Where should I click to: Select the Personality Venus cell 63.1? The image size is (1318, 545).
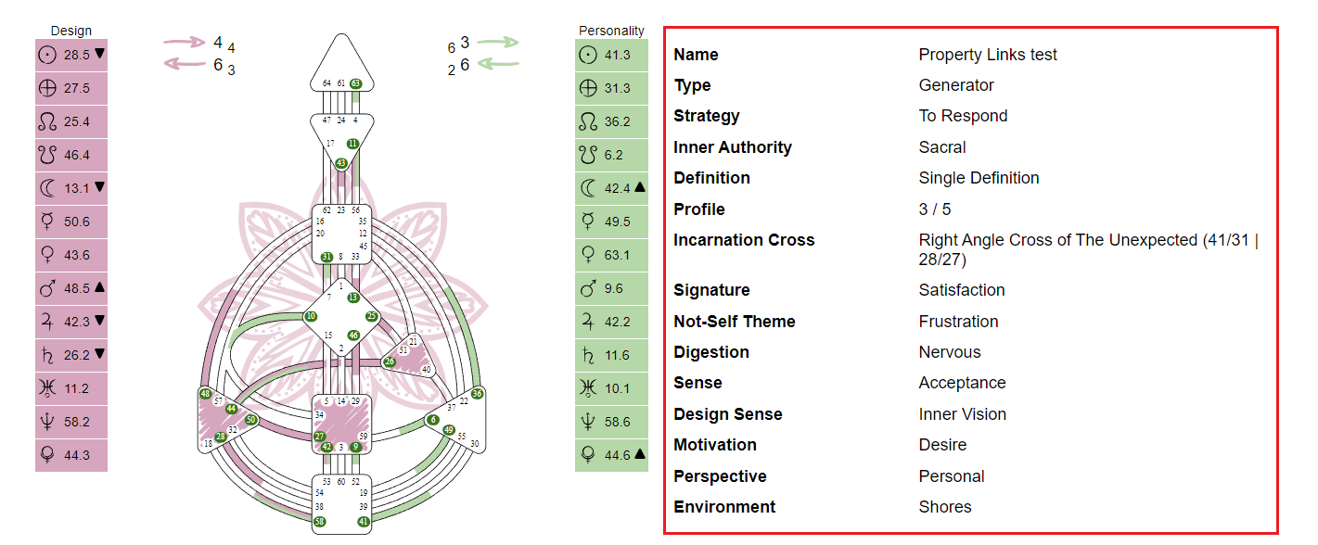(x=611, y=255)
